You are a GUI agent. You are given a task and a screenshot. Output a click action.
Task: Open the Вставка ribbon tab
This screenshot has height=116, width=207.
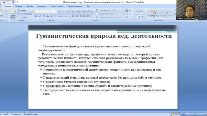tap(19, 6)
